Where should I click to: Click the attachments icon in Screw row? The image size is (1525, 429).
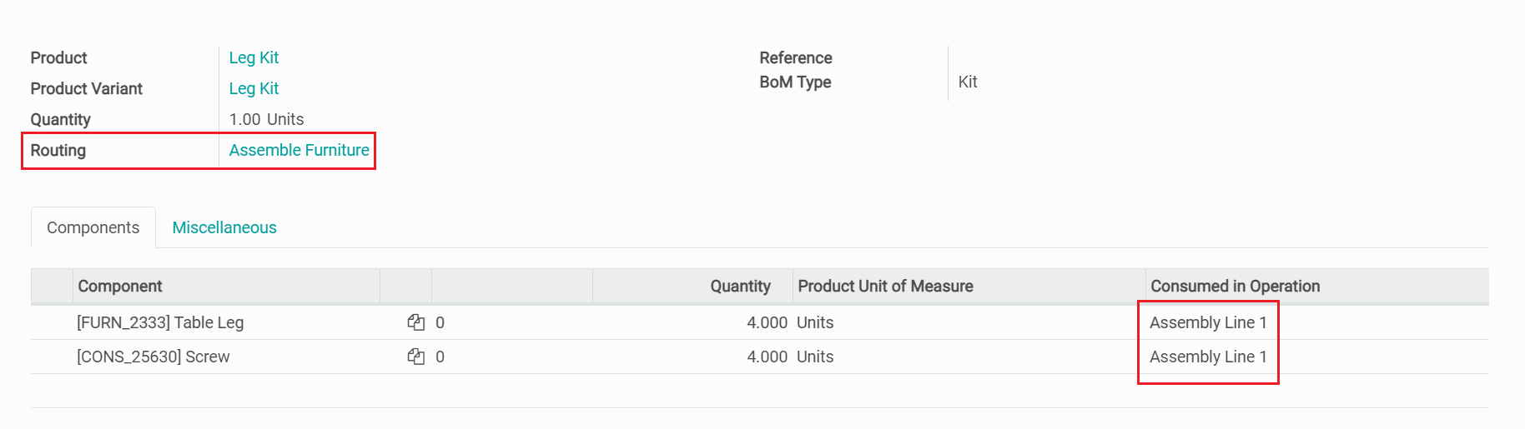415,357
